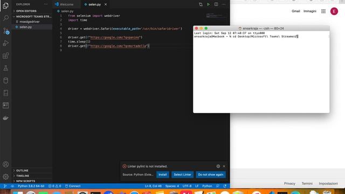The image size is (345, 194).
Task: Open the Docker whale view
Action: coord(6,118)
